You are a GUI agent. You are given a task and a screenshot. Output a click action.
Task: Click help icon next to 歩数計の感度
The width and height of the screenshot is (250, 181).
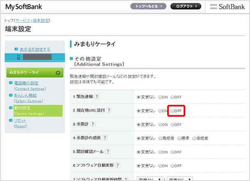(x=105, y=138)
